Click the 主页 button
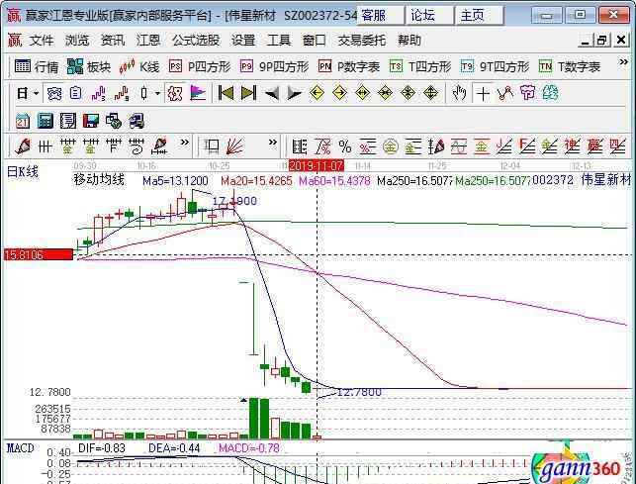Image resolution: width=636 pixels, height=484 pixels. pyautogui.click(x=480, y=16)
